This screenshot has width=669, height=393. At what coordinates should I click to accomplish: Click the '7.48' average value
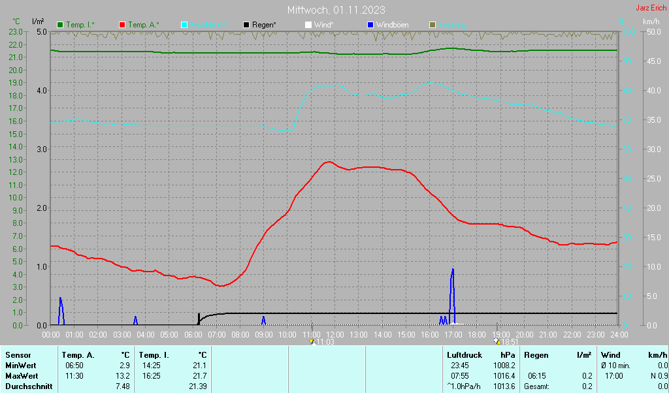tap(122, 386)
